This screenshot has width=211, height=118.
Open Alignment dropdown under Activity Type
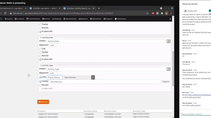click(x=53, y=73)
